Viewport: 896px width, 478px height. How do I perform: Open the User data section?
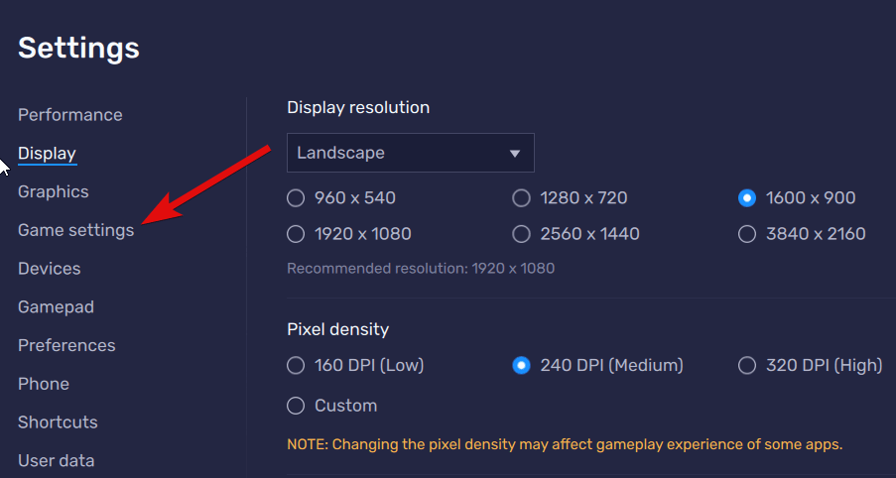[x=56, y=460]
